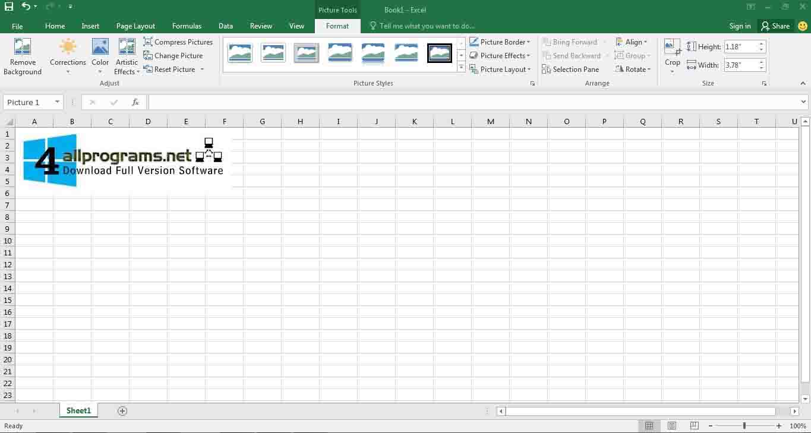The image size is (811, 433).
Task: Click inside the formula bar
Action: point(473,102)
